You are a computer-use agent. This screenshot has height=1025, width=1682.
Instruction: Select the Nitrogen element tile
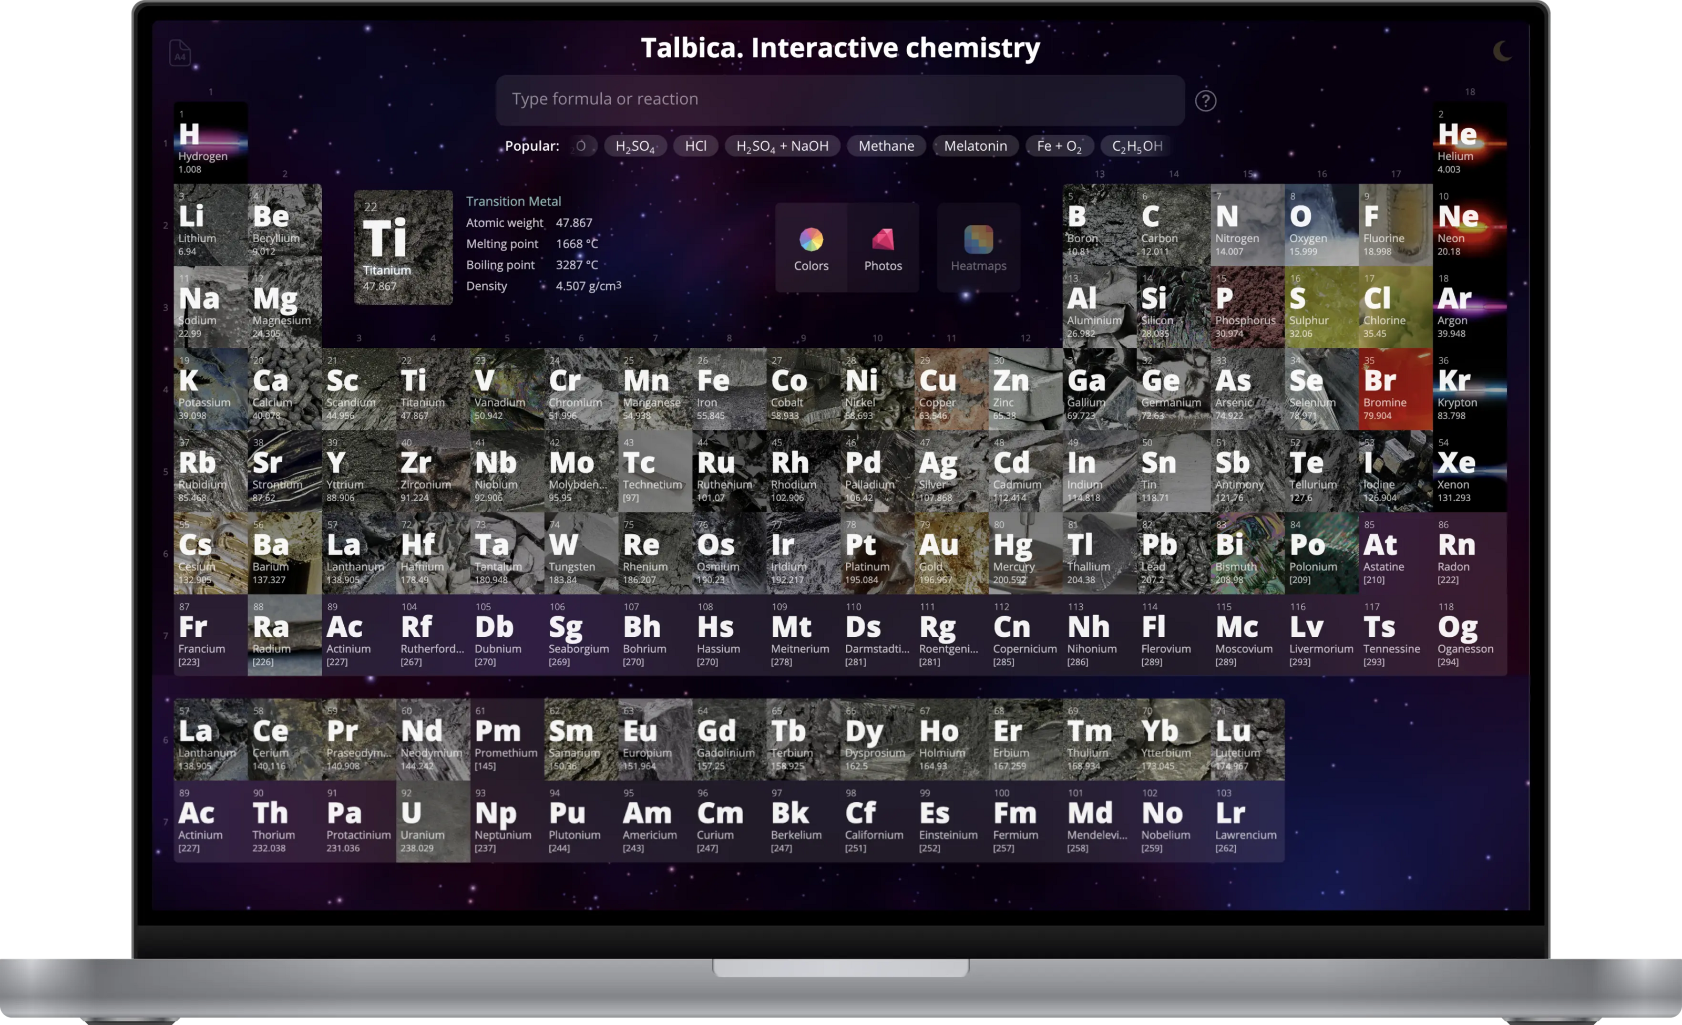(1247, 224)
